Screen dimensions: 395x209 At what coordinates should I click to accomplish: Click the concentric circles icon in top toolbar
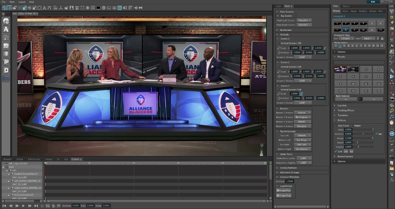point(103,8)
